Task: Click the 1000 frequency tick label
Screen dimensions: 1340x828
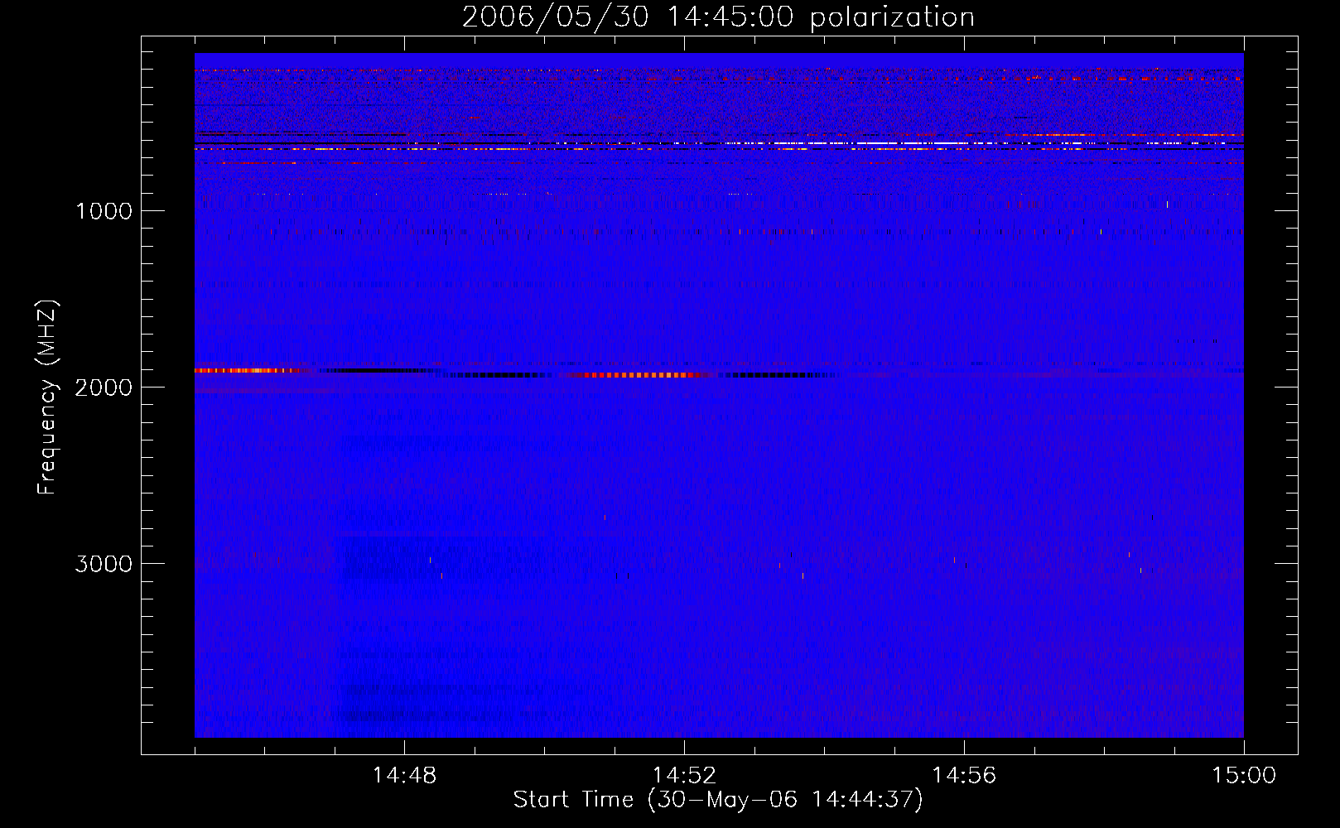Action: coord(104,211)
